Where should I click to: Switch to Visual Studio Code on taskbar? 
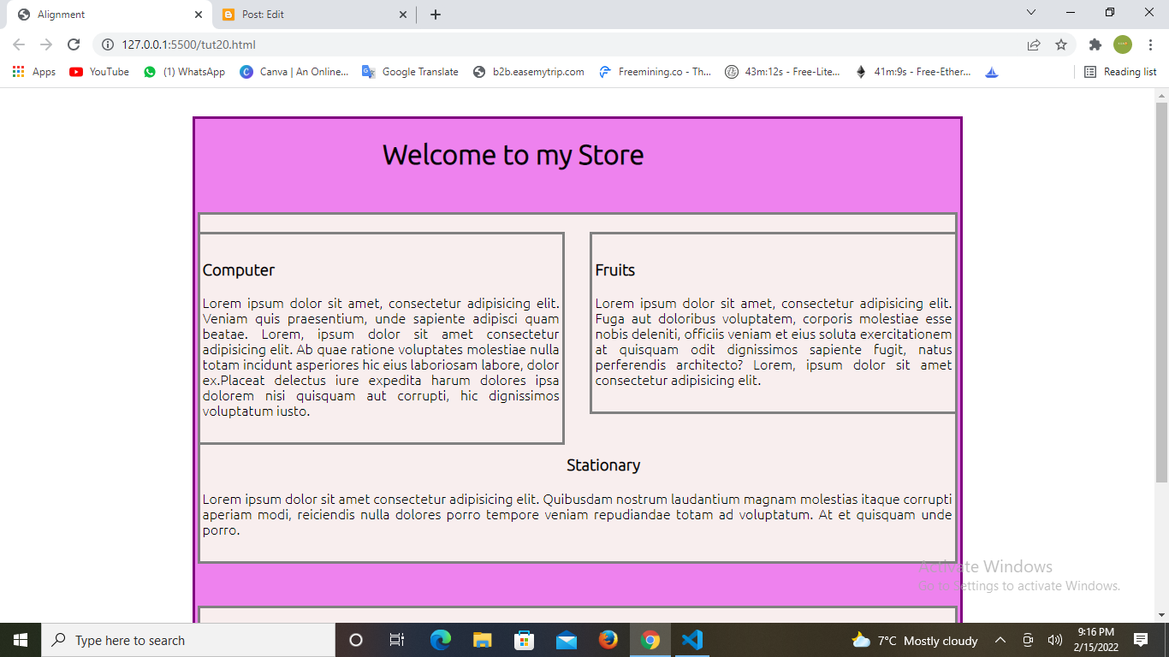[x=692, y=640]
